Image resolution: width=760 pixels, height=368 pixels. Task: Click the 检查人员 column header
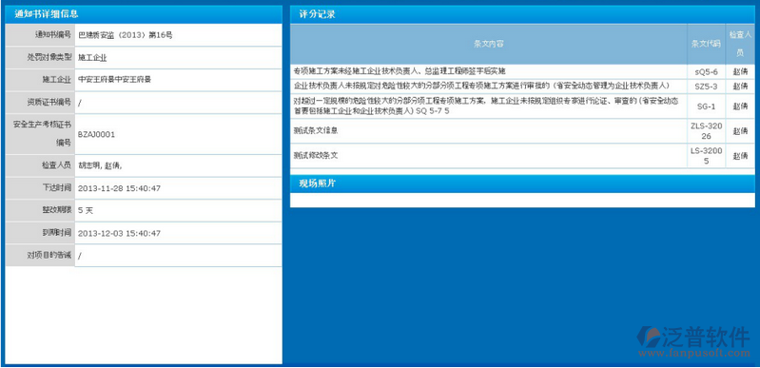tap(740, 44)
